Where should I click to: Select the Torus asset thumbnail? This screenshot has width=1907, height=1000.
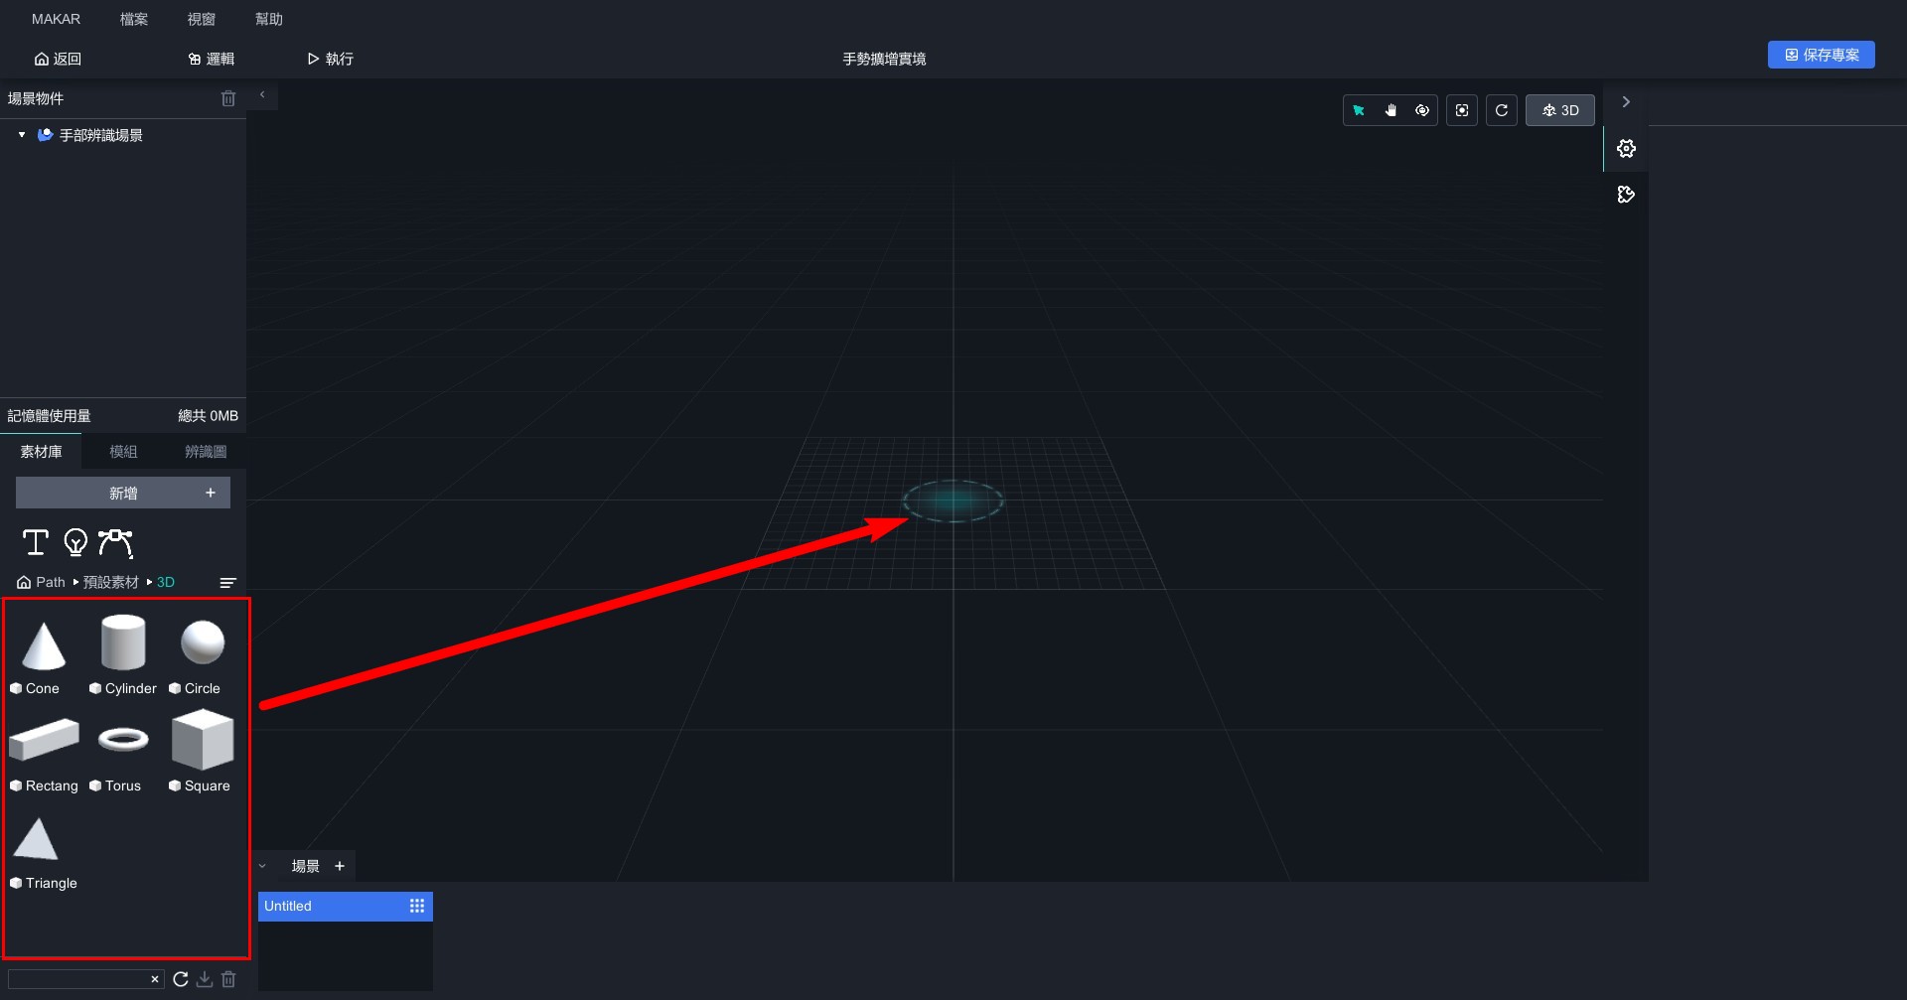pyautogui.click(x=123, y=740)
